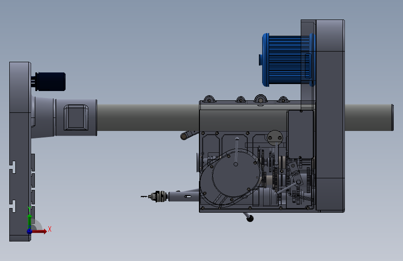The width and height of the screenshot is (403, 261).
Task: Pick the drill chuck on the spindle
Action: click(158, 196)
